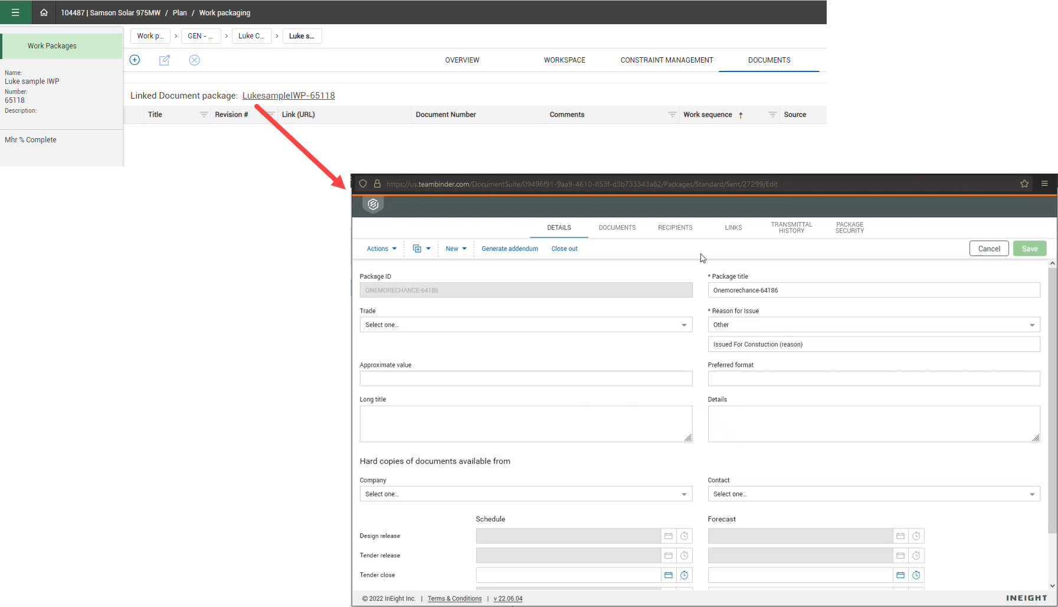Viewport: 1058px width, 607px height.
Task: Open the hamburger navigation menu
Action: [15, 12]
